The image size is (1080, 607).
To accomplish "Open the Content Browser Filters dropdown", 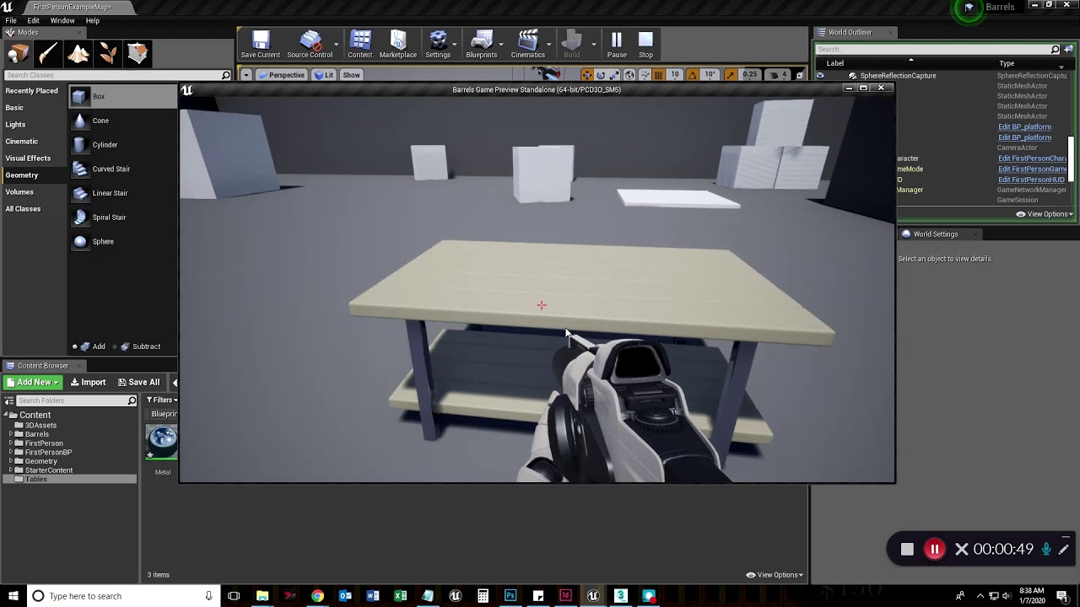I will coord(160,400).
